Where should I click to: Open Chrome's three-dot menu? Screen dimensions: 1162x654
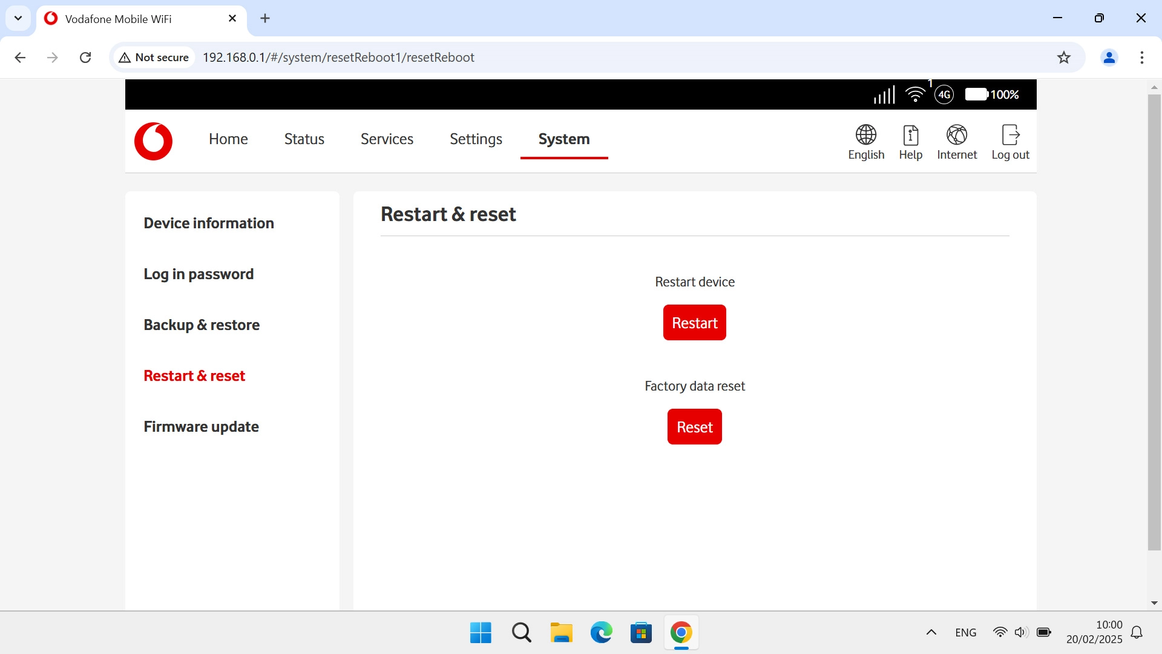point(1141,58)
